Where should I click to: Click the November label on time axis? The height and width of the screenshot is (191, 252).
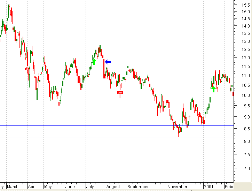pyautogui.click(x=178, y=187)
